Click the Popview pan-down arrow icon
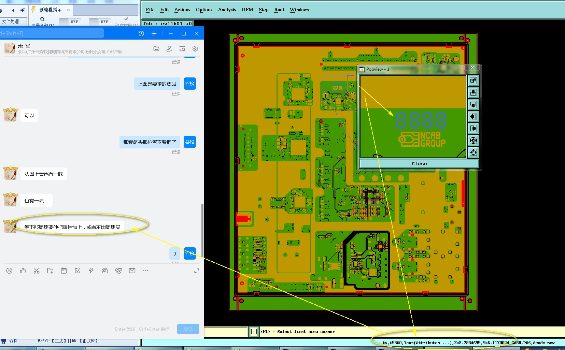This screenshot has width=565, height=350. (x=473, y=105)
